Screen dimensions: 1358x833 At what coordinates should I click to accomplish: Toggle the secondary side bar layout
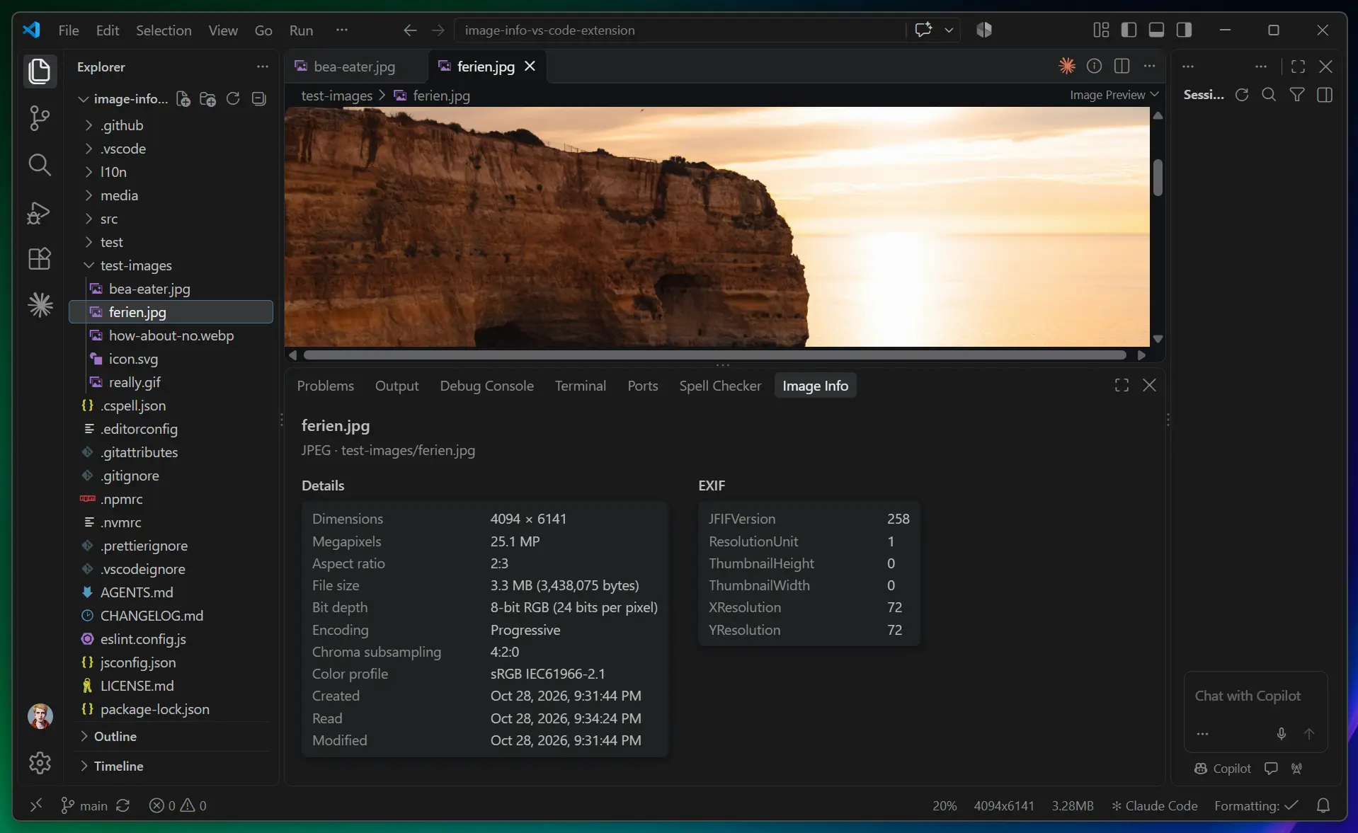1184,30
